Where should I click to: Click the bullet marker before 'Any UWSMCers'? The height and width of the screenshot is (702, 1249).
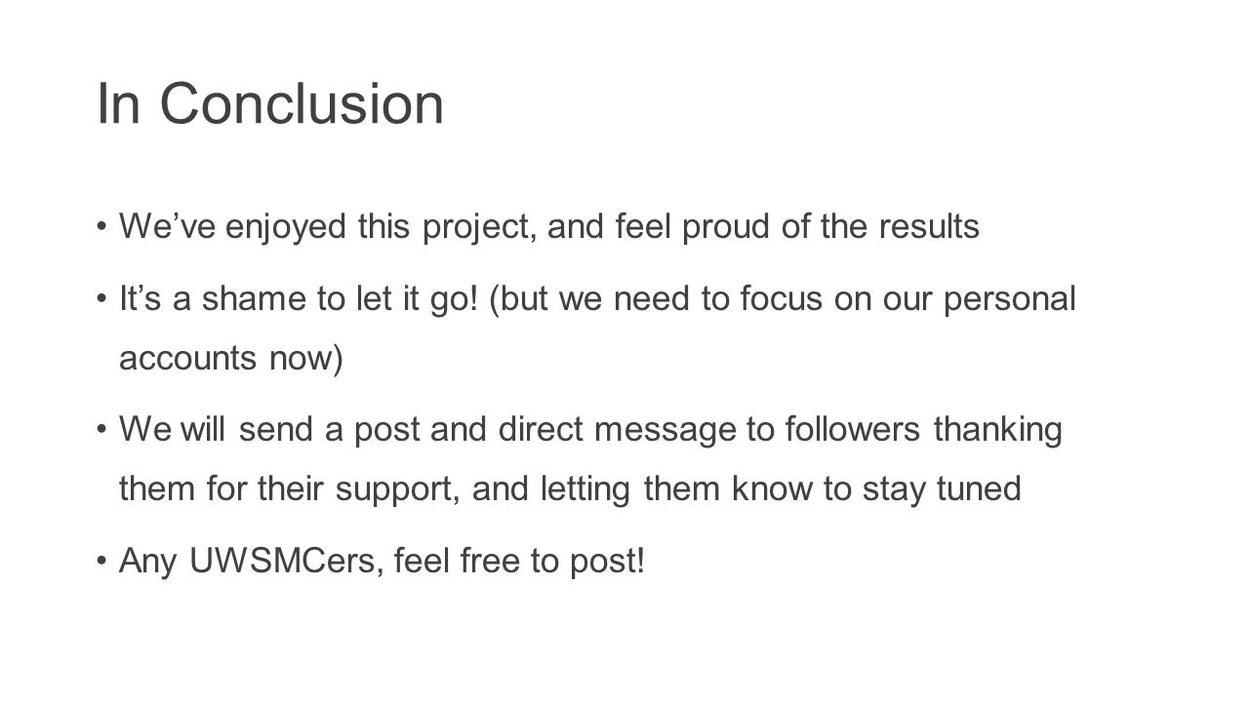pyautogui.click(x=103, y=561)
